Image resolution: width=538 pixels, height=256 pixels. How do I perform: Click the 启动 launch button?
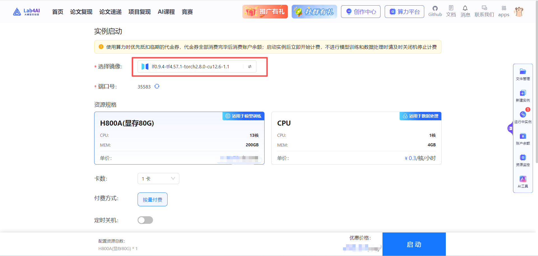pos(414,244)
